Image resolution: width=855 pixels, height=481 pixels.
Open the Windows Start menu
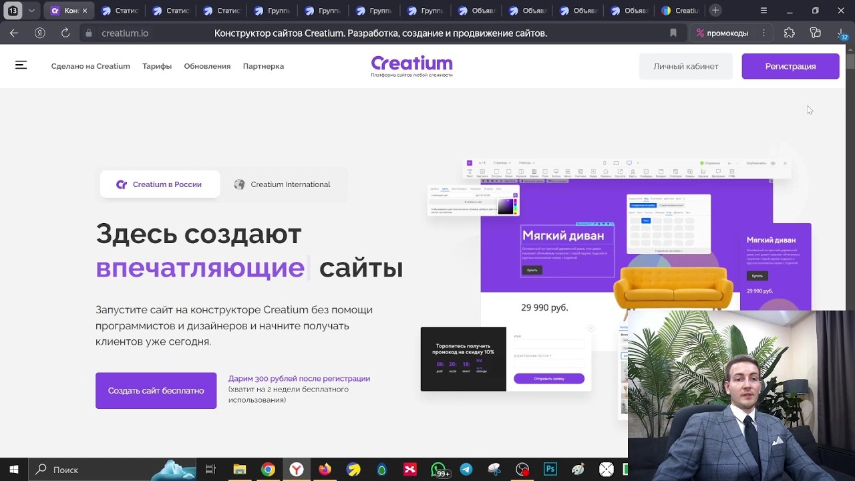coord(13,470)
